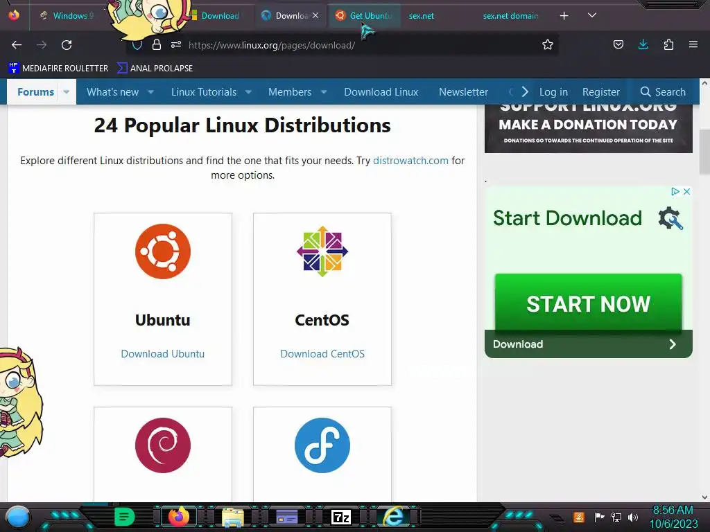Switch to the sex.net domain tab
710x532 pixels.
510,16
